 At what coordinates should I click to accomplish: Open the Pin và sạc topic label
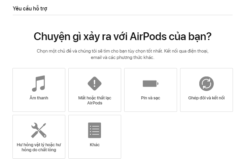tap(150, 98)
